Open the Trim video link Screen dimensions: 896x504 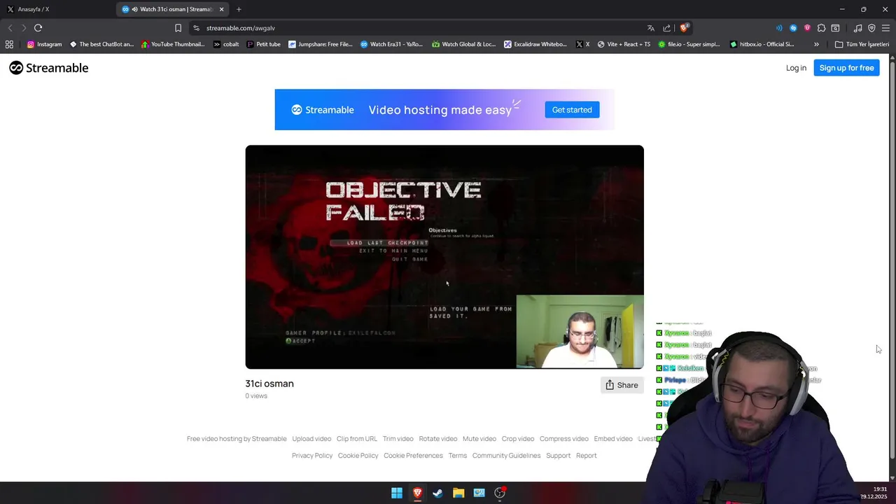(398, 439)
